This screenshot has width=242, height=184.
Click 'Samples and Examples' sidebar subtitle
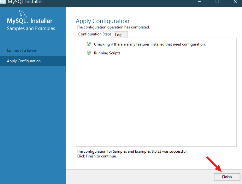[31, 28]
